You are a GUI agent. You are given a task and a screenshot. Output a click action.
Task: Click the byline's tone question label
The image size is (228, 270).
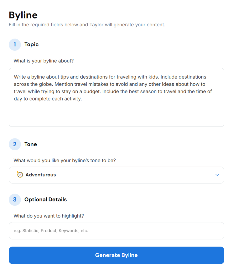tap(65, 160)
